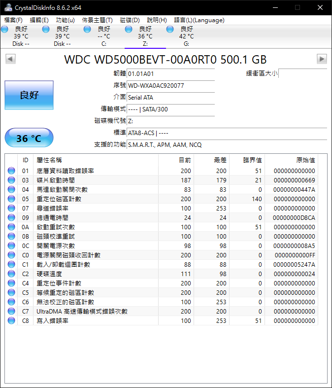Click status orb for attribute 05 row
Image resolution: width=332 pixels, height=388 pixels.
click(x=11, y=199)
